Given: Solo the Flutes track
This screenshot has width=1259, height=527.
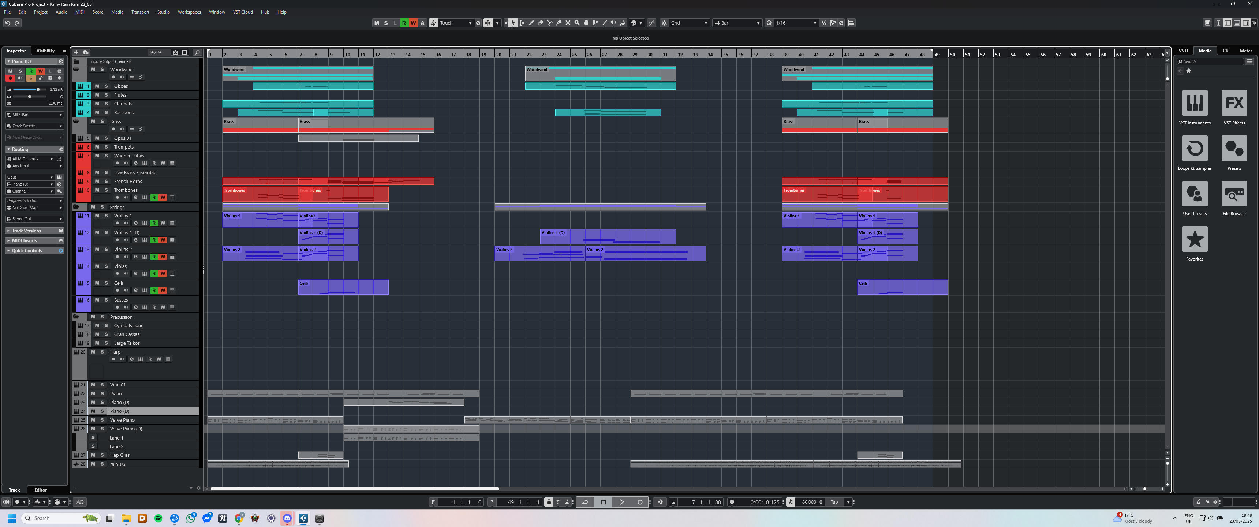Looking at the screenshot, I should (x=106, y=95).
